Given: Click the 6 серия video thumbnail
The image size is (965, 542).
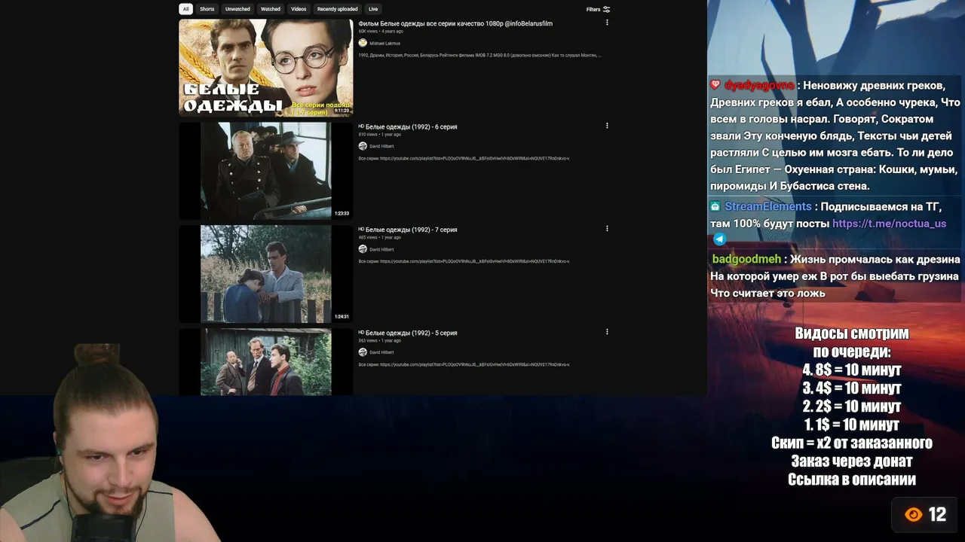Looking at the screenshot, I should (265, 171).
